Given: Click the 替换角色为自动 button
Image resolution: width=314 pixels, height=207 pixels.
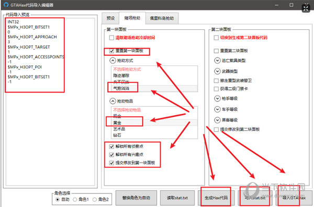Looking at the screenshot, I should [x=136, y=198].
